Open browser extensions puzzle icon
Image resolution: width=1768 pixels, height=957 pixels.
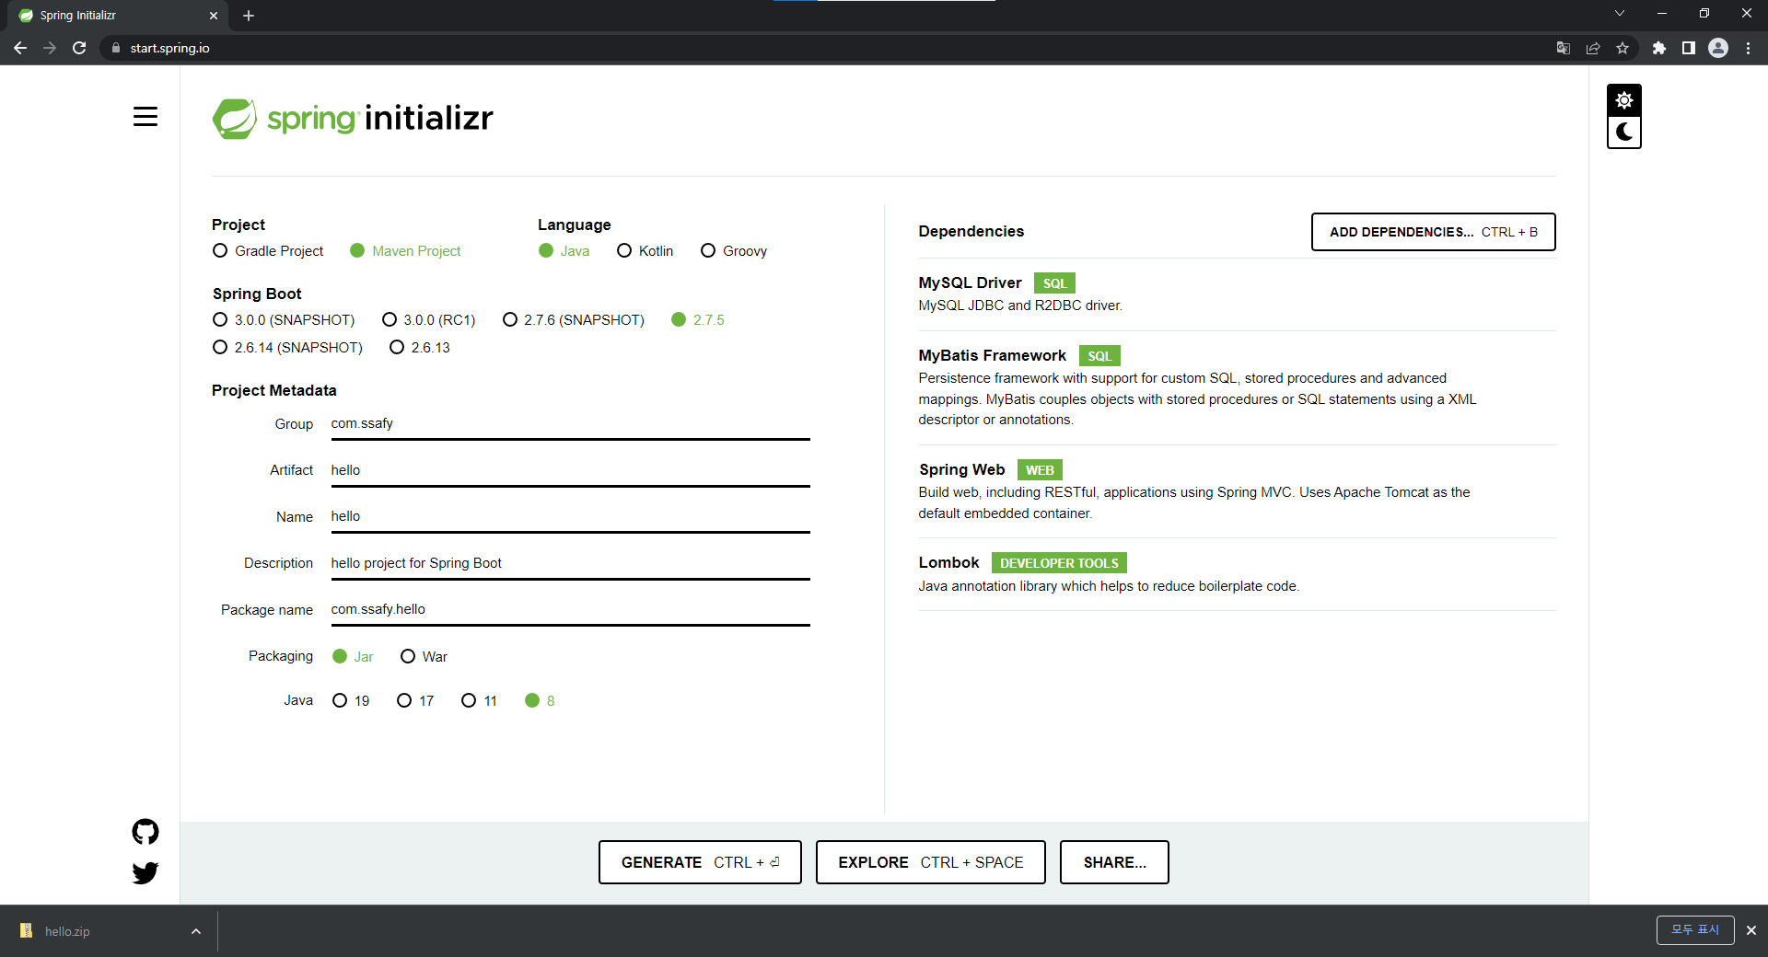point(1659,48)
